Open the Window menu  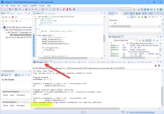pos(42,6)
